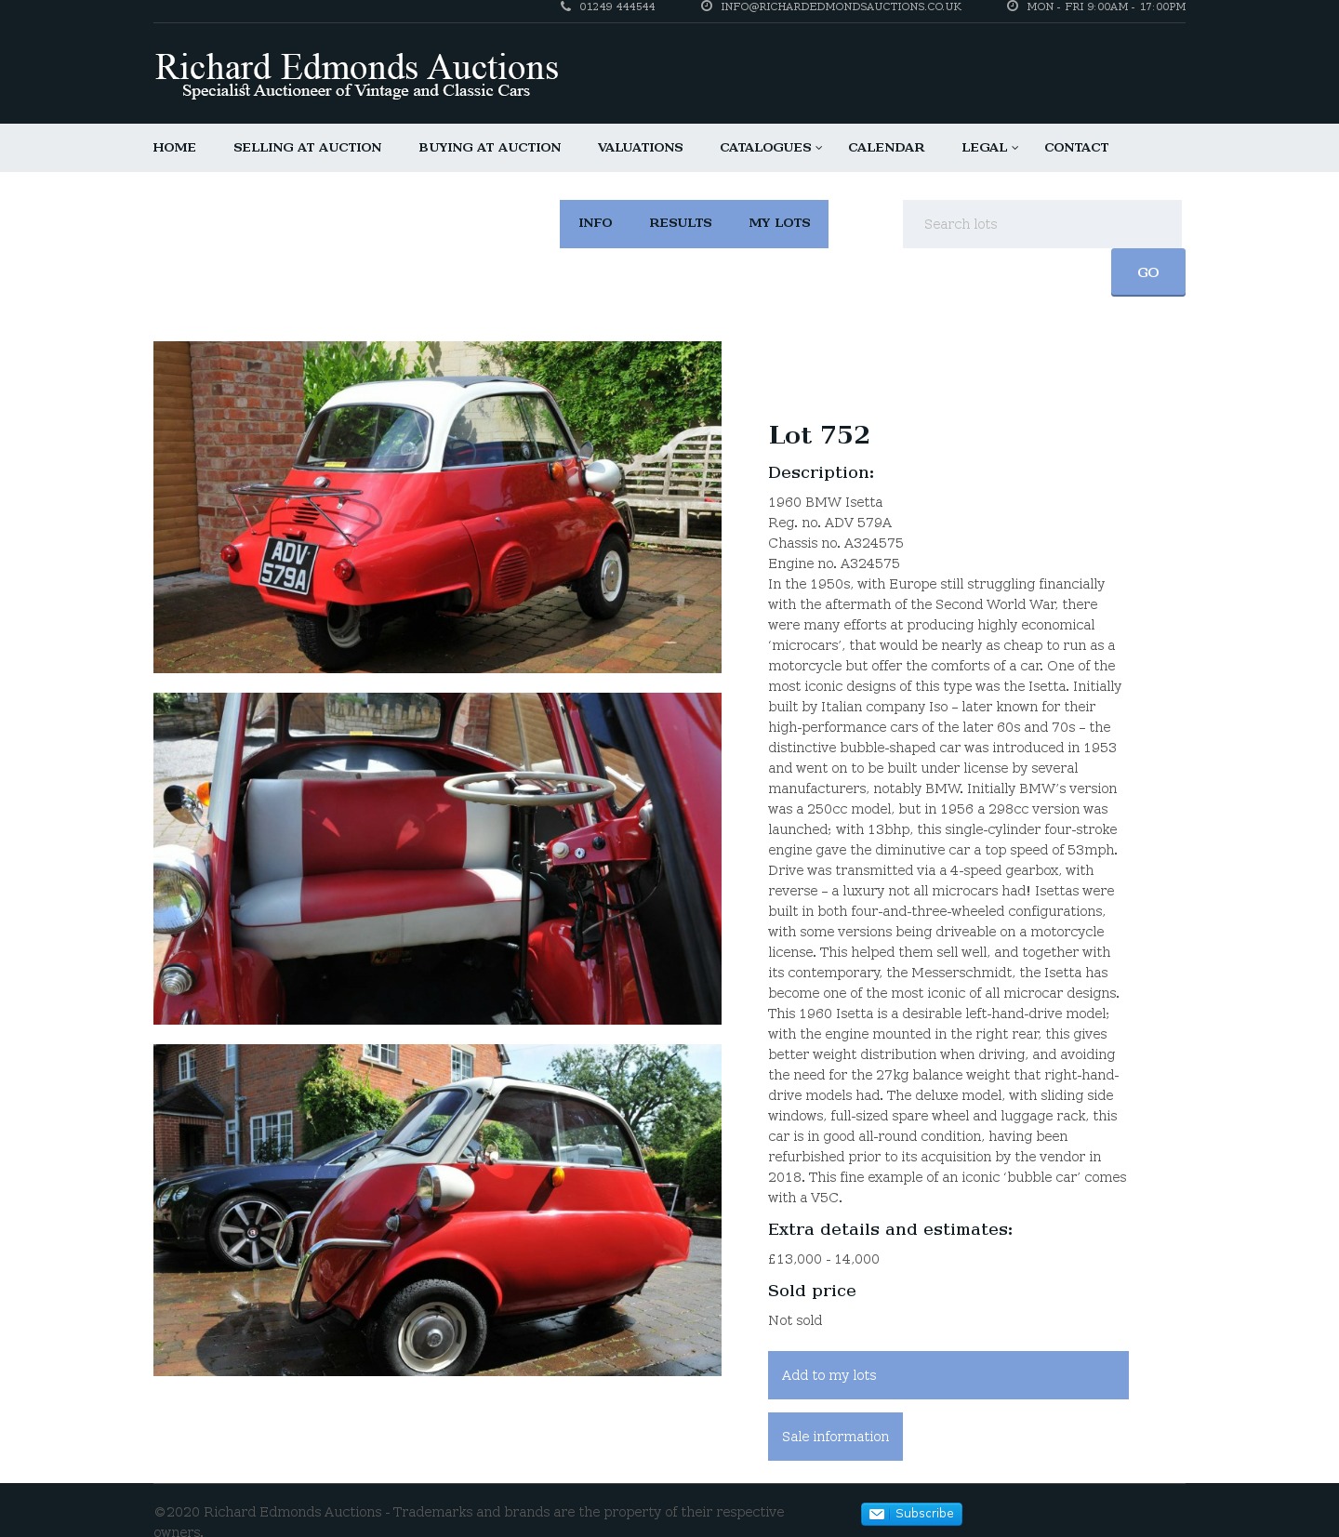Viewport: 1339px width, 1537px height.
Task: Click the Not sold status text
Action: pos(795,1320)
